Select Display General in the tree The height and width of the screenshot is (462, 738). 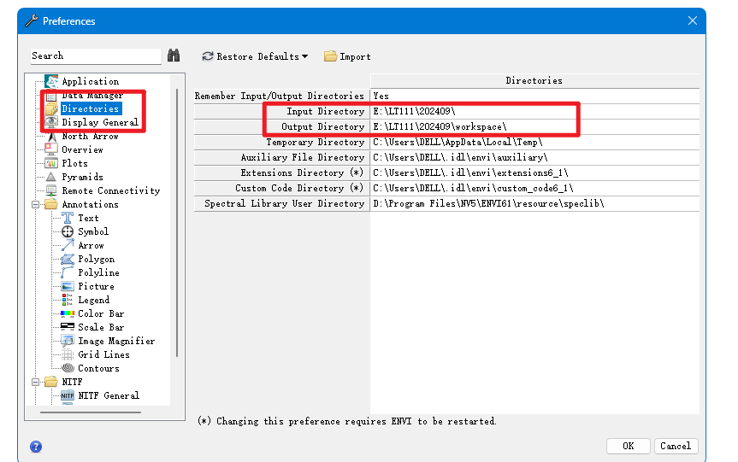click(100, 122)
